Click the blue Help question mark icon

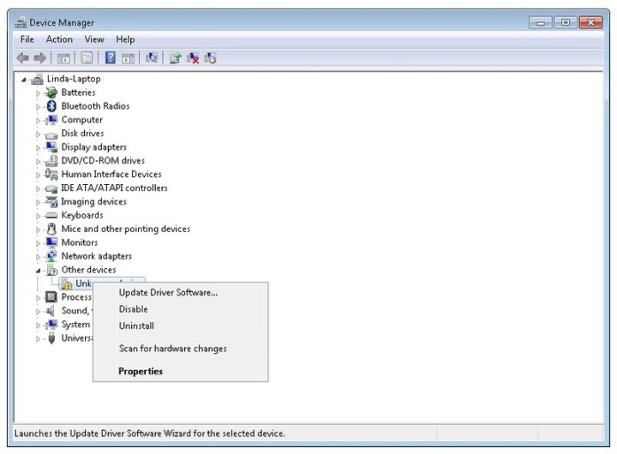point(111,58)
